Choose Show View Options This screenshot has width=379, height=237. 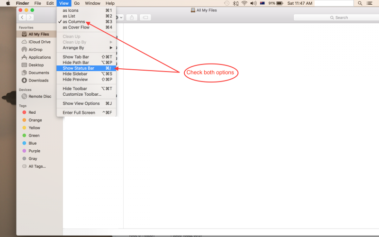(86, 103)
